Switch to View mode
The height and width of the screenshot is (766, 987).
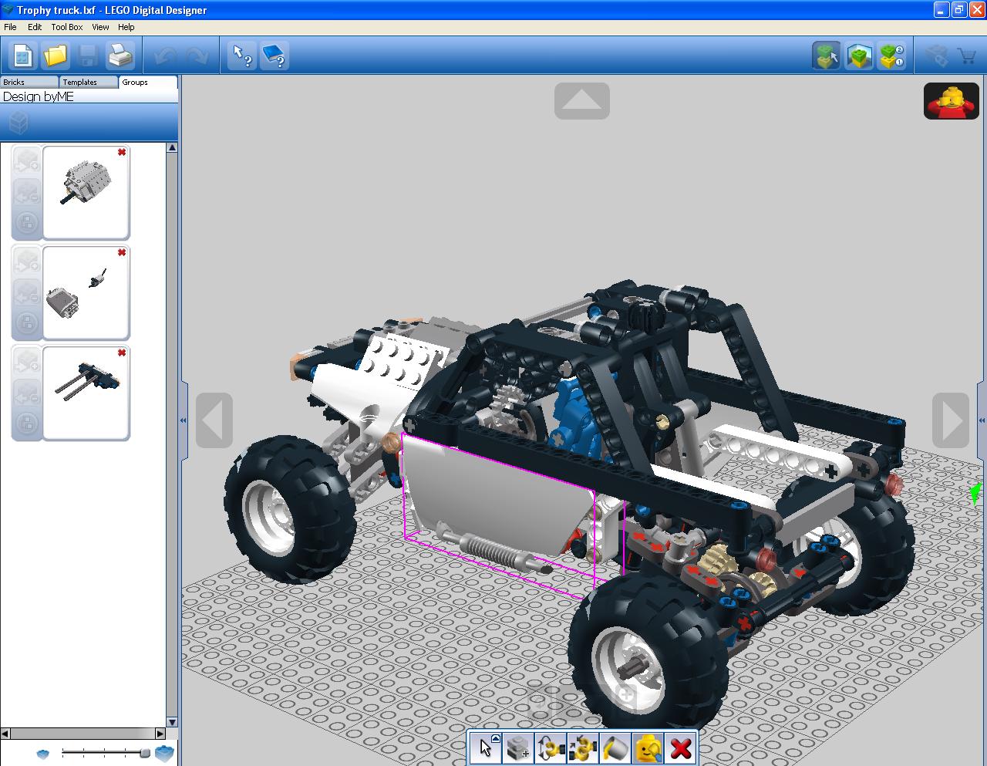[859, 56]
